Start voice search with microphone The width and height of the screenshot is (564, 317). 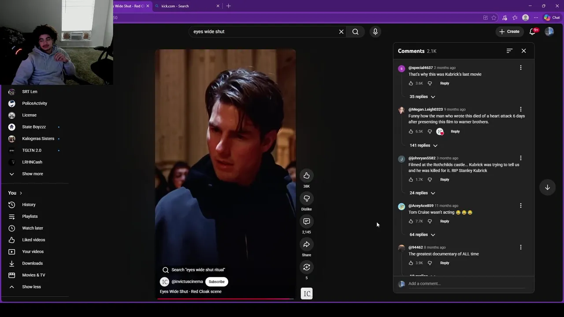375,32
